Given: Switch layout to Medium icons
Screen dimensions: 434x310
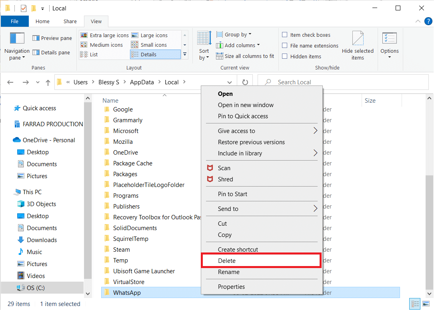Looking at the screenshot, I should click(102, 45).
